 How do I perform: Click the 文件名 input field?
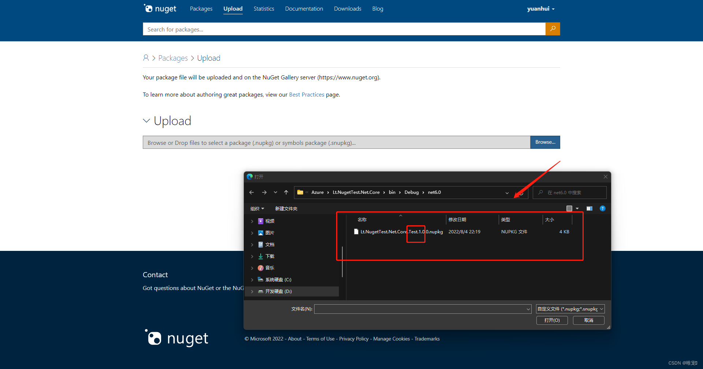click(x=423, y=309)
